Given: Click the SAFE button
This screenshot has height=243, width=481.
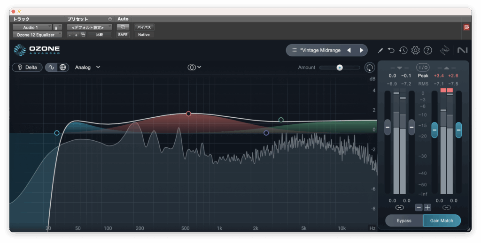Looking at the screenshot, I should tap(123, 35).
